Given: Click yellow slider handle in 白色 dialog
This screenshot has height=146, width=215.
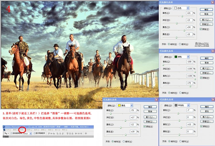Looking at the screenshot, I should pos(184,30).
